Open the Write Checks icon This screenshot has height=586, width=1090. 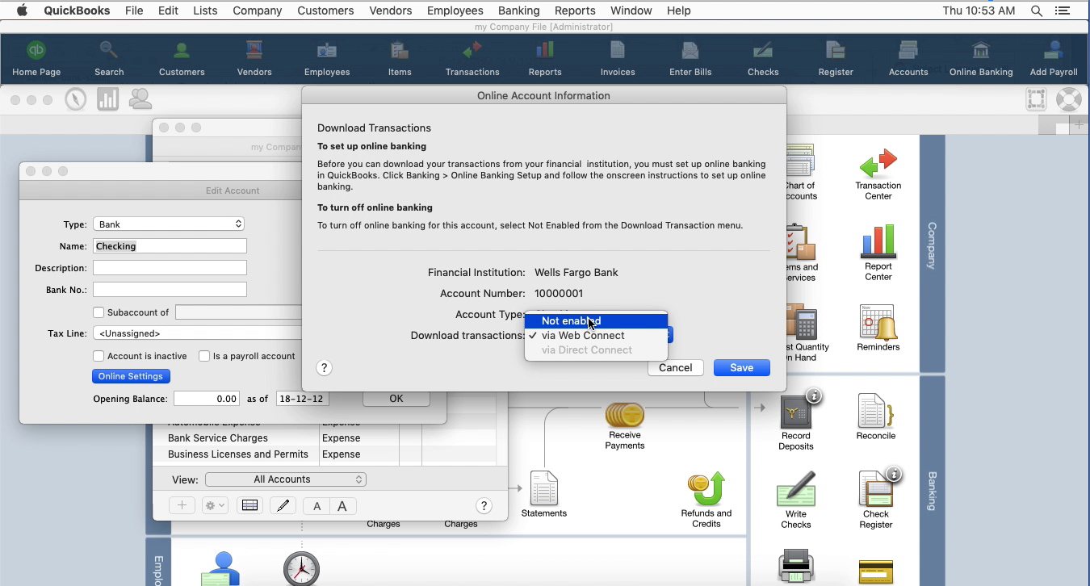click(796, 500)
